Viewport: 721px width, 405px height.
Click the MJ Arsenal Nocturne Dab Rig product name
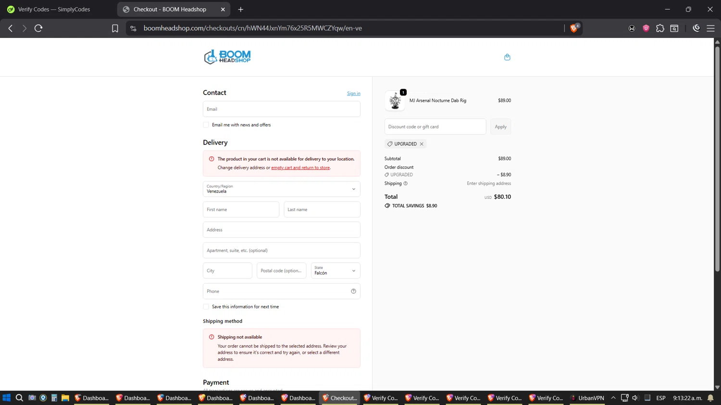tap(438, 101)
